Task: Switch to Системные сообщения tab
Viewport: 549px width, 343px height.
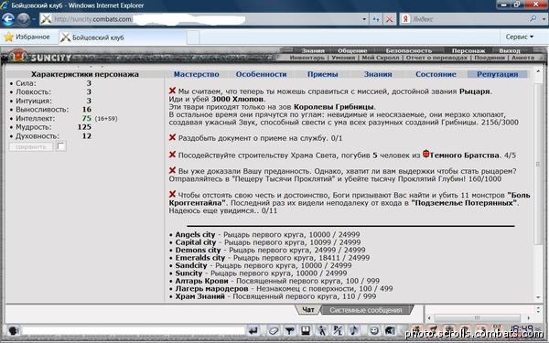Action: [x=366, y=310]
